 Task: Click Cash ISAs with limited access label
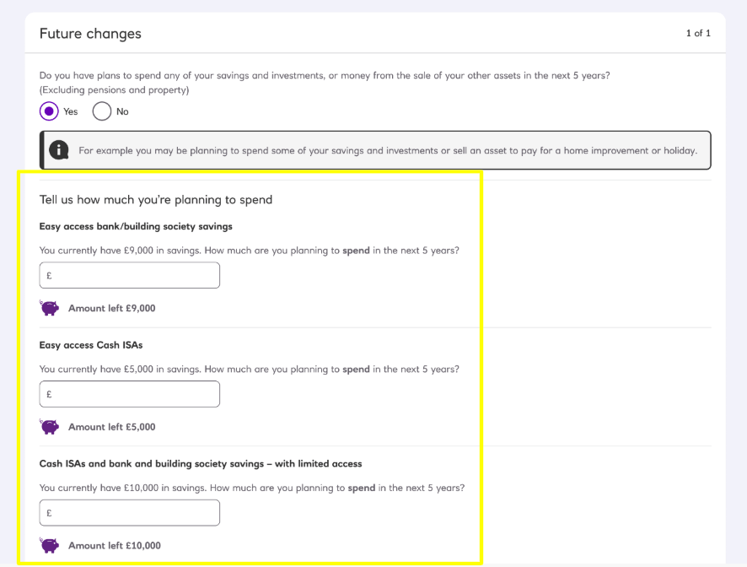pos(201,464)
